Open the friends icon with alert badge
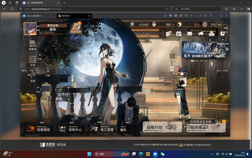Image resolution: width=252 pixels, height=158 pixels. pyautogui.click(x=168, y=33)
